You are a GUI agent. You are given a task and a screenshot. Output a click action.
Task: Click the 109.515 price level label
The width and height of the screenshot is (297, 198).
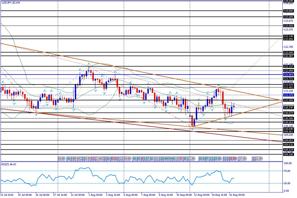288,144
